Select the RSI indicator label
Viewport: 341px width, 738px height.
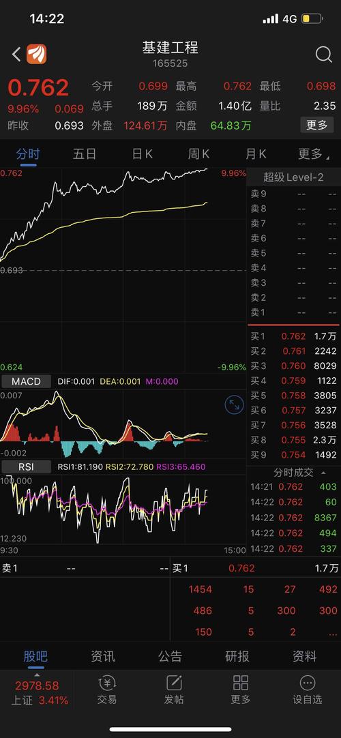[x=27, y=467]
